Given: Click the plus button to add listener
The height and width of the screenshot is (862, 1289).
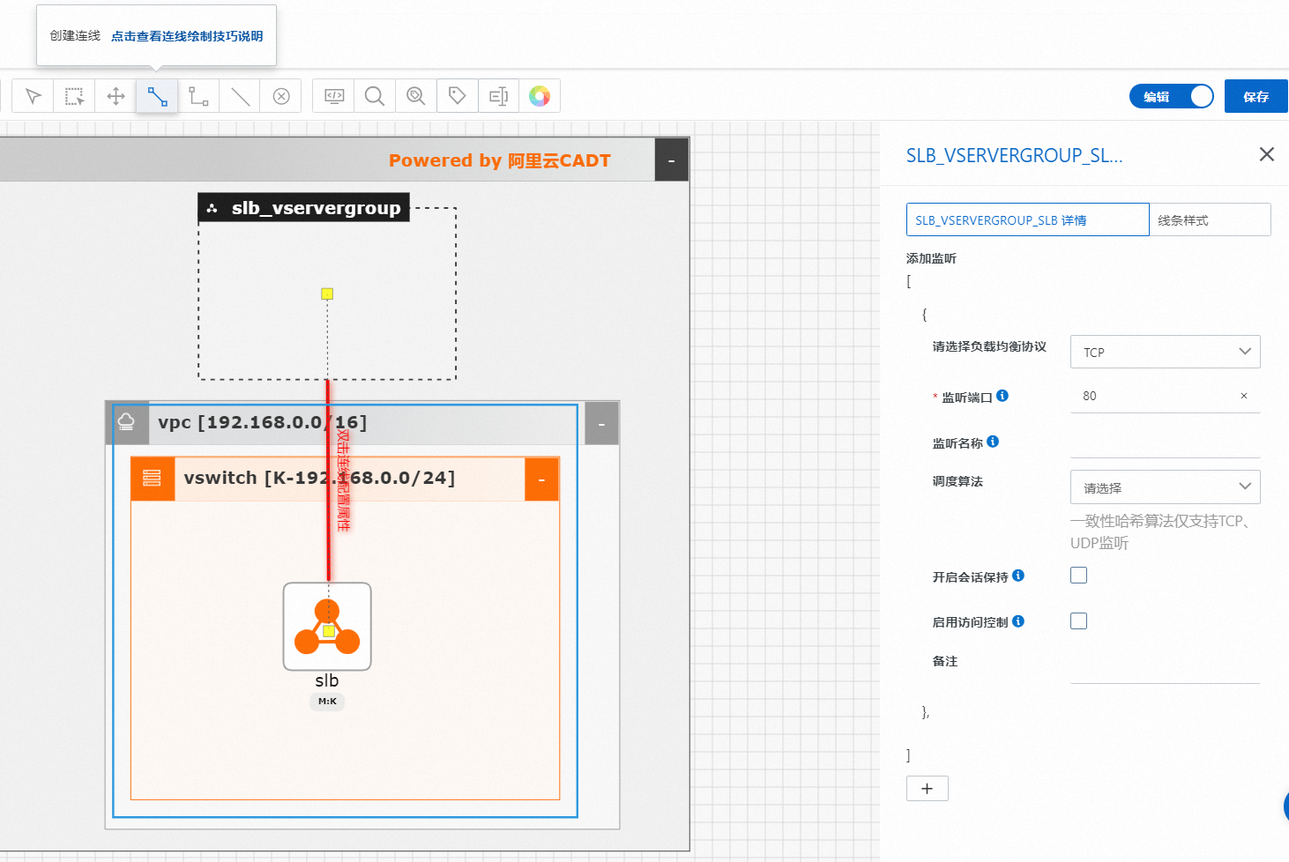Looking at the screenshot, I should pos(928,788).
